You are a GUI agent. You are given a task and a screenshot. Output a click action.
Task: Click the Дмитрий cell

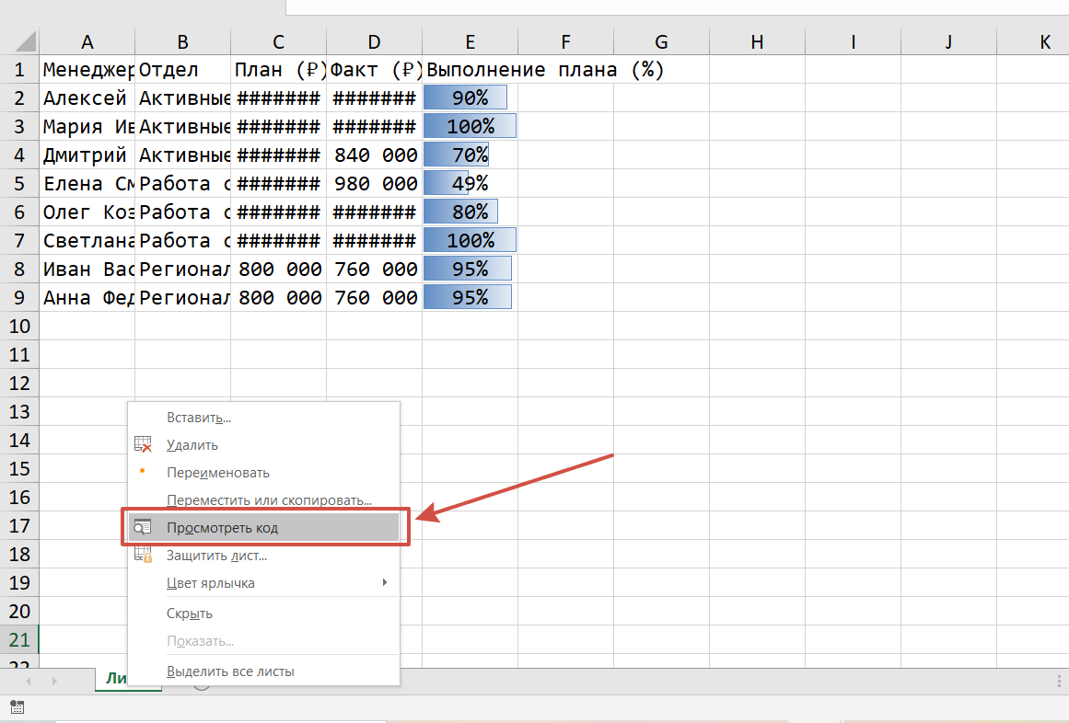coord(87,155)
